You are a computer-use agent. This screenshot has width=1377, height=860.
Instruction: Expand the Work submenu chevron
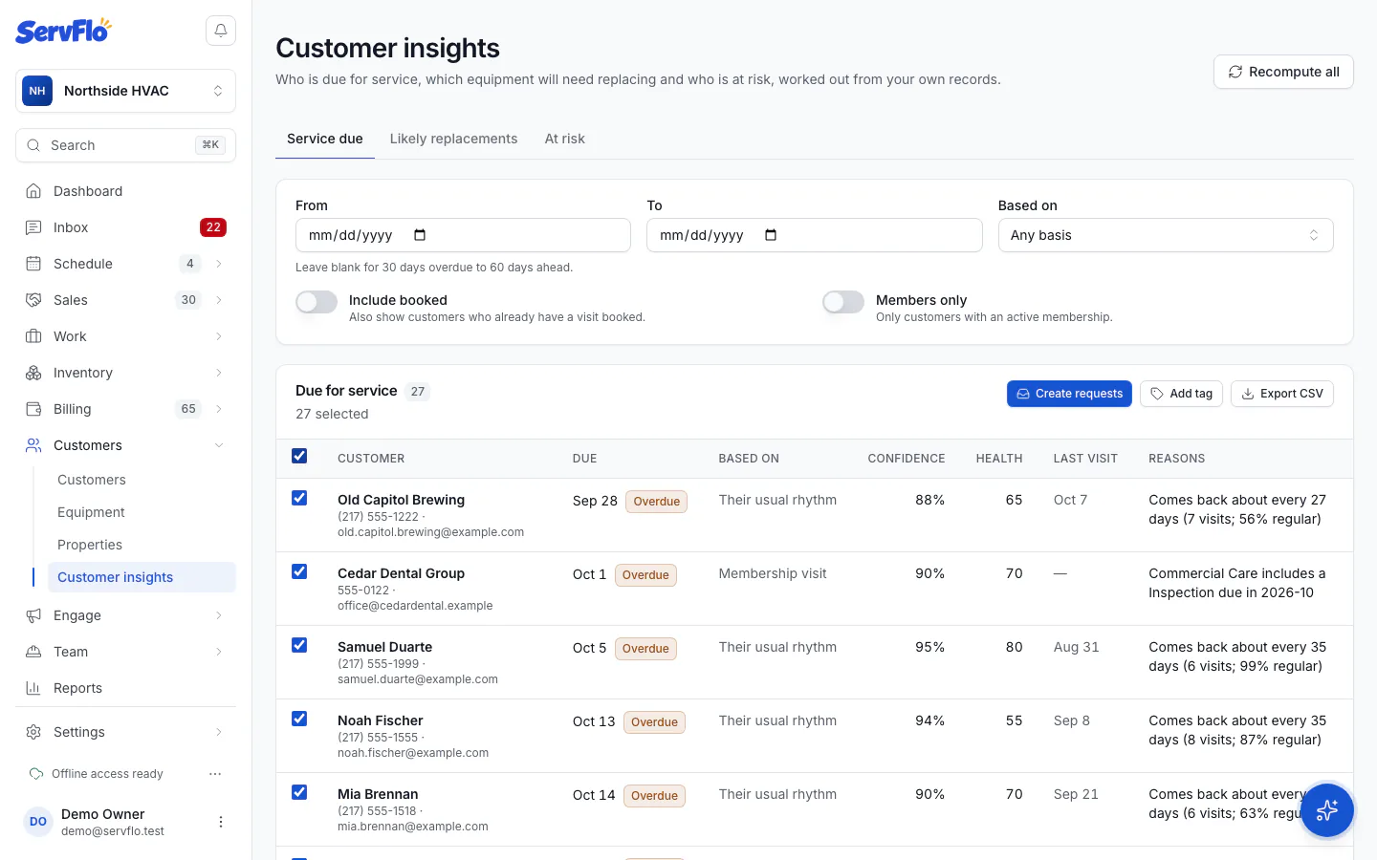pos(219,336)
